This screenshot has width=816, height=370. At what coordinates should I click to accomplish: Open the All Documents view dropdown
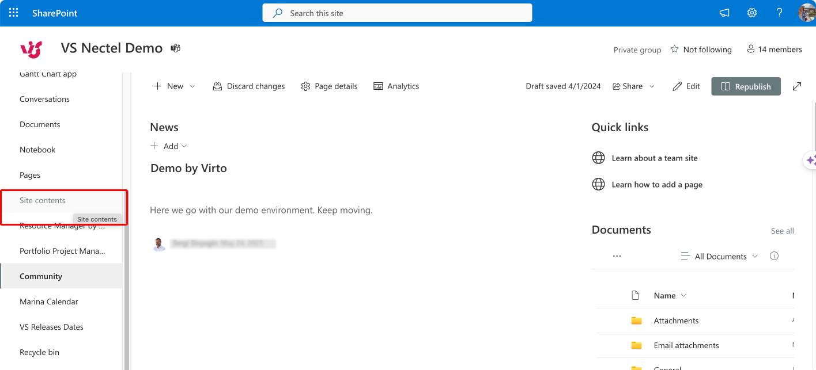[x=720, y=256]
